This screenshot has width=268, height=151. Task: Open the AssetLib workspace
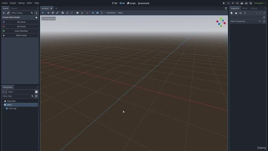(144, 3)
